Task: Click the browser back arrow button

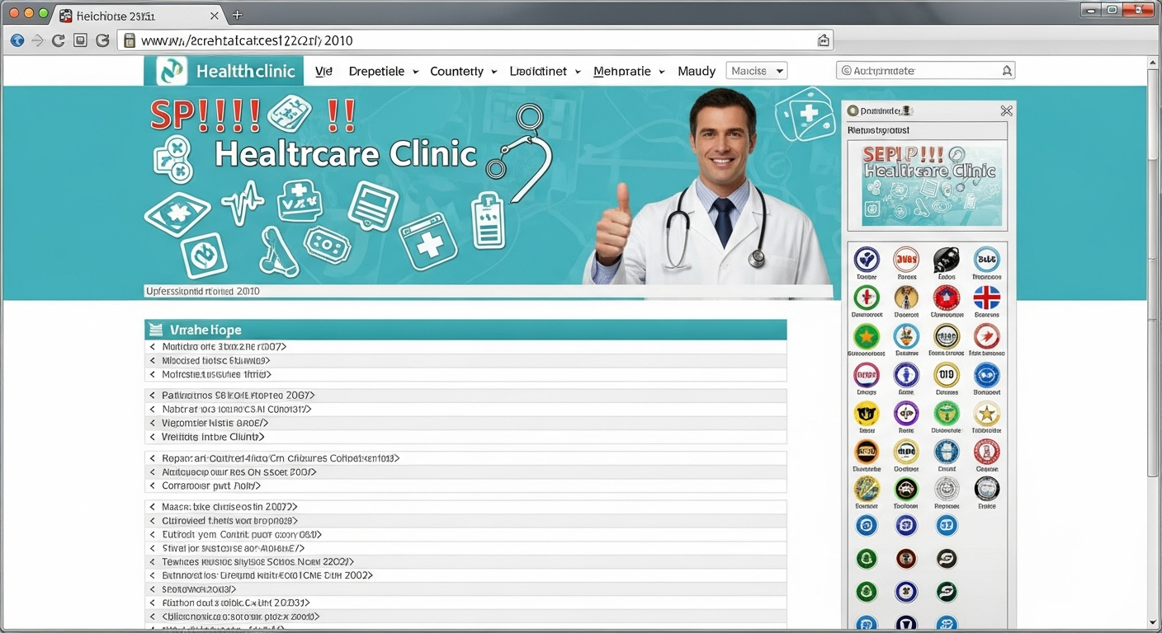Action: pyautogui.click(x=17, y=40)
